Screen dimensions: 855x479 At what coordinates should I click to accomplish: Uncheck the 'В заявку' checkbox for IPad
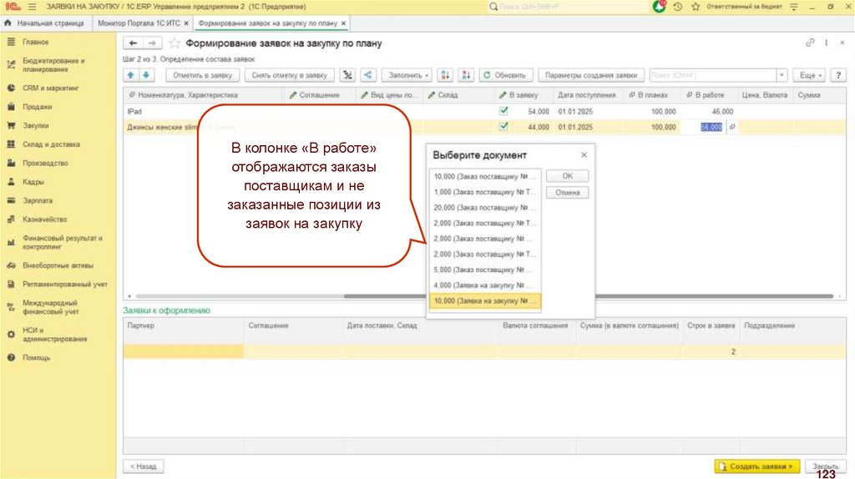point(503,111)
